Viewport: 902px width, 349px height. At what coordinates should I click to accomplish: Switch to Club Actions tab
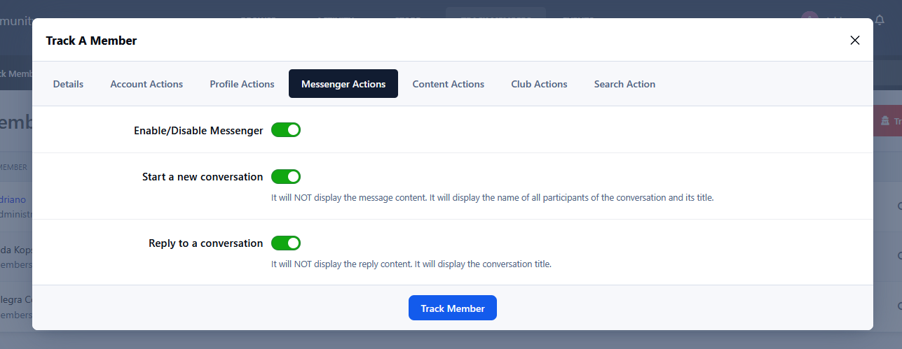click(x=539, y=84)
